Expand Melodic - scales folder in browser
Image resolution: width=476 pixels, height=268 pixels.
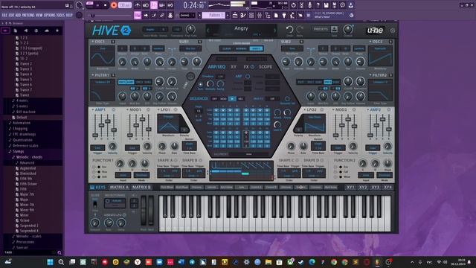(29, 237)
